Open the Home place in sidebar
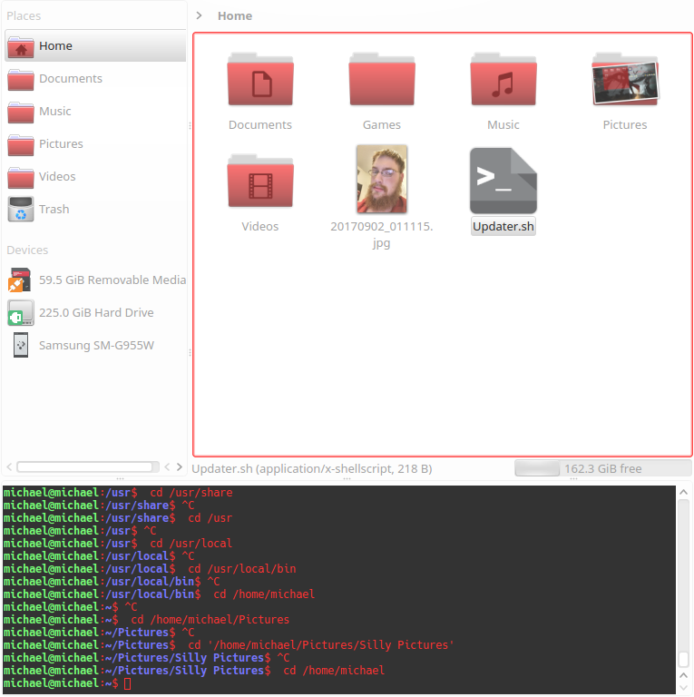The image size is (694, 697). pyautogui.click(x=95, y=45)
